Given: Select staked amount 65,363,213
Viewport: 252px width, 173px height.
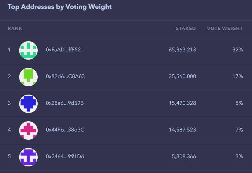Looking at the screenshot, I should click(182, 50).
